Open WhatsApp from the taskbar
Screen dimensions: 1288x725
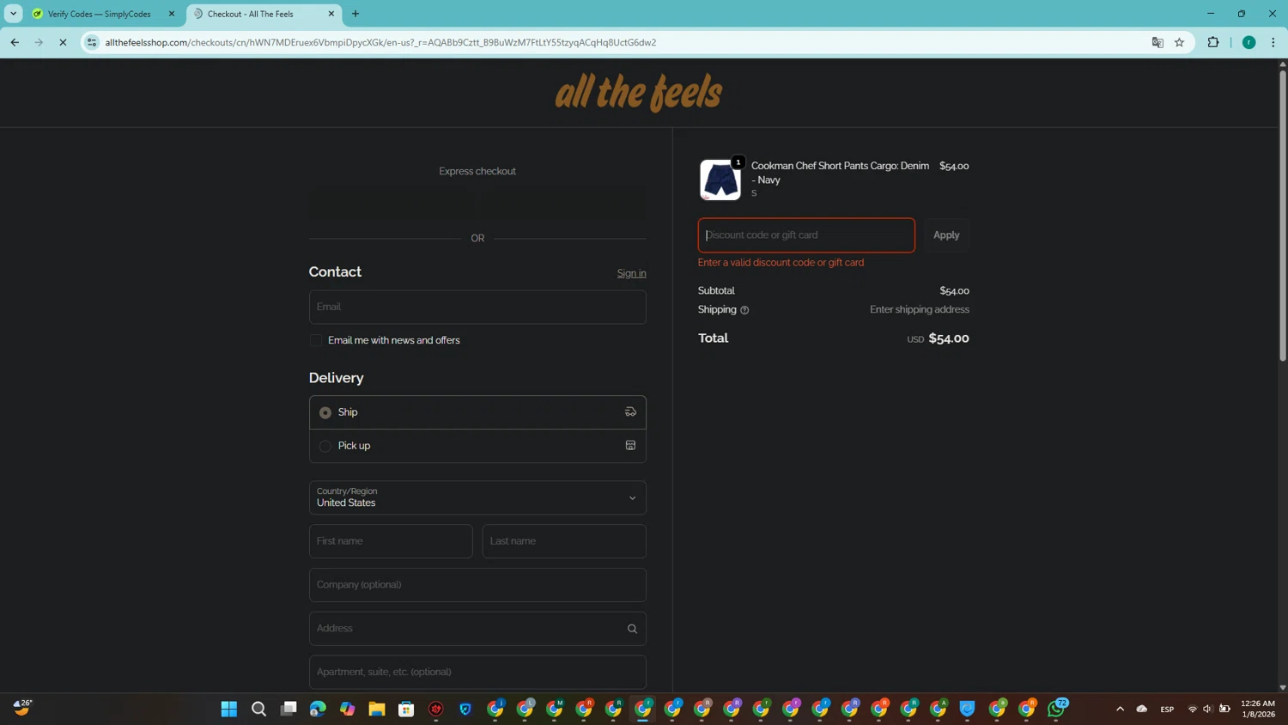click(1056, 709)
